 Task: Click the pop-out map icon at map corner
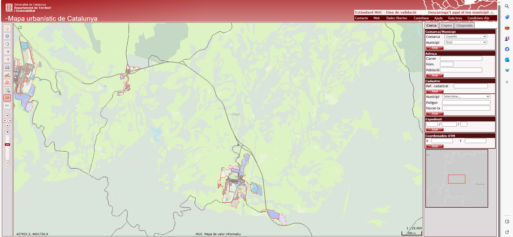(x=20, y=27)
